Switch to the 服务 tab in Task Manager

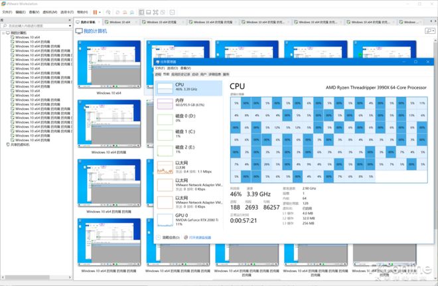click(x=226, y=74)
